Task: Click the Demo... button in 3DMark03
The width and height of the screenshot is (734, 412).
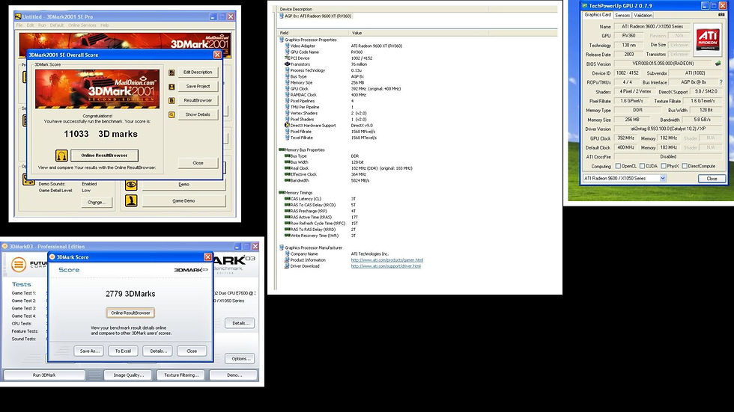Action: pos(234,375)
